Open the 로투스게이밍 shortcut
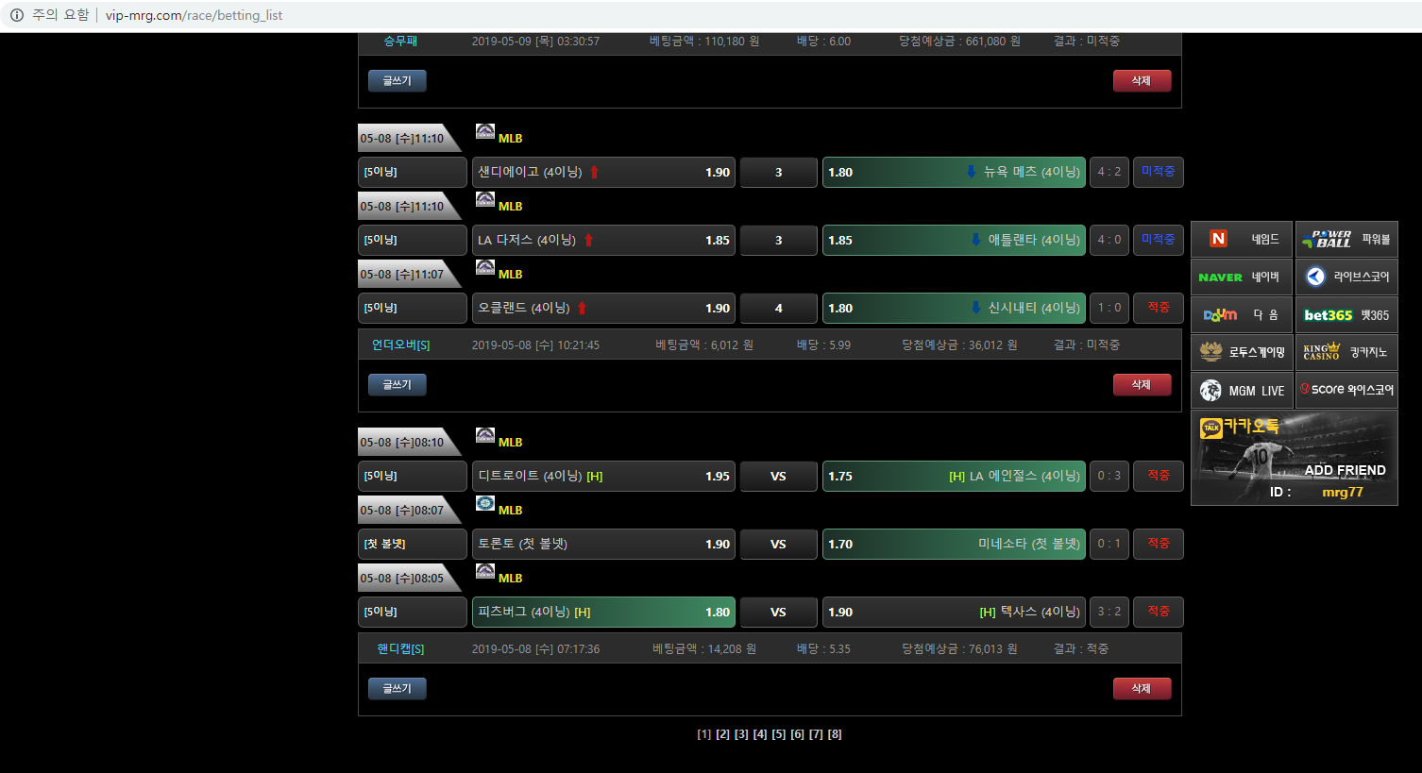1422x773 pixels. point(1241,352)
